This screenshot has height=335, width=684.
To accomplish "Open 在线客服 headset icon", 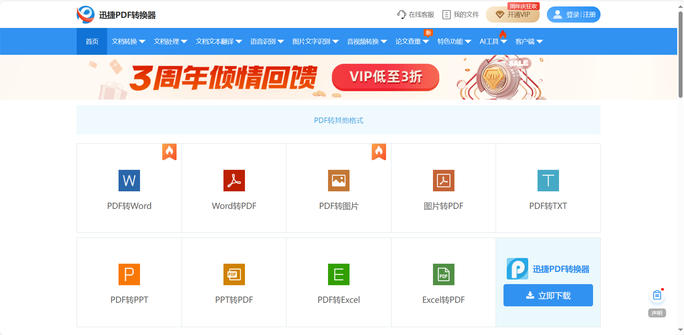I will [x=401, y=14].
